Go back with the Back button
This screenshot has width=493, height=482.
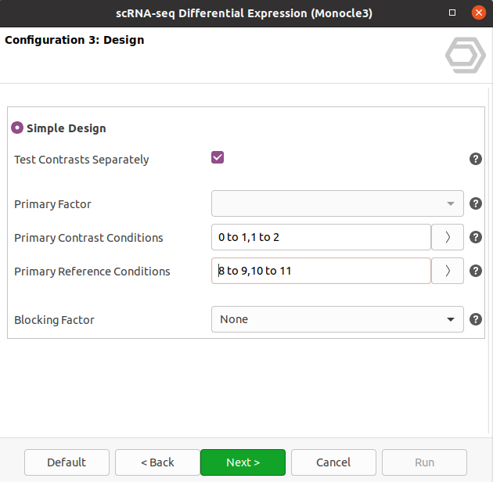[x=157, y=462]
